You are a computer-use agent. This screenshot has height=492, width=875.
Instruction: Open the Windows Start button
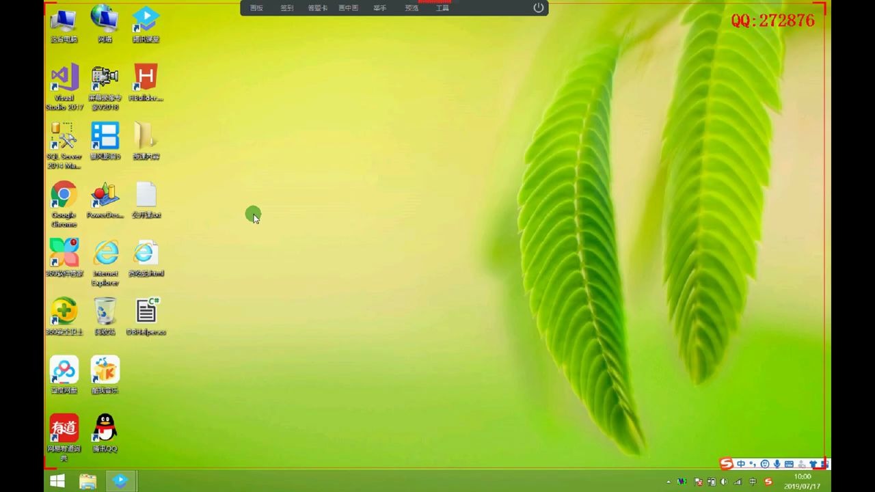(x=57, y=481)
